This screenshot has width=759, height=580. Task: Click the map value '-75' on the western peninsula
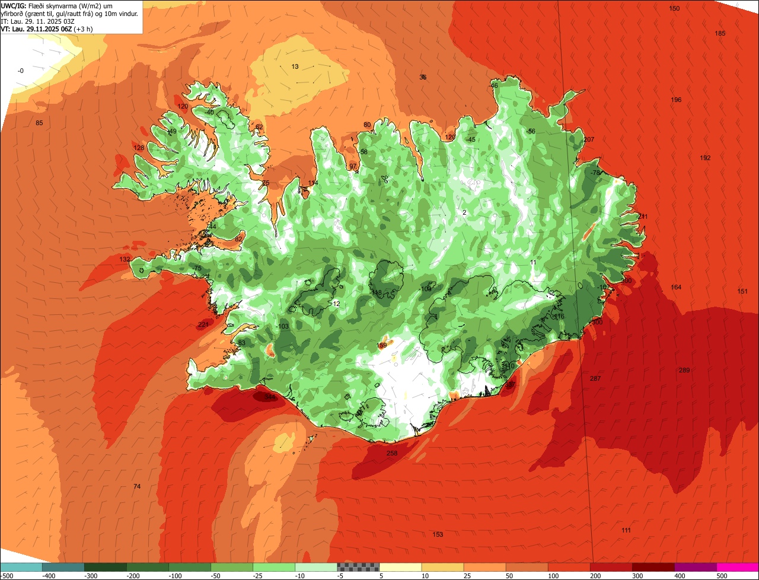click(197, 268)
